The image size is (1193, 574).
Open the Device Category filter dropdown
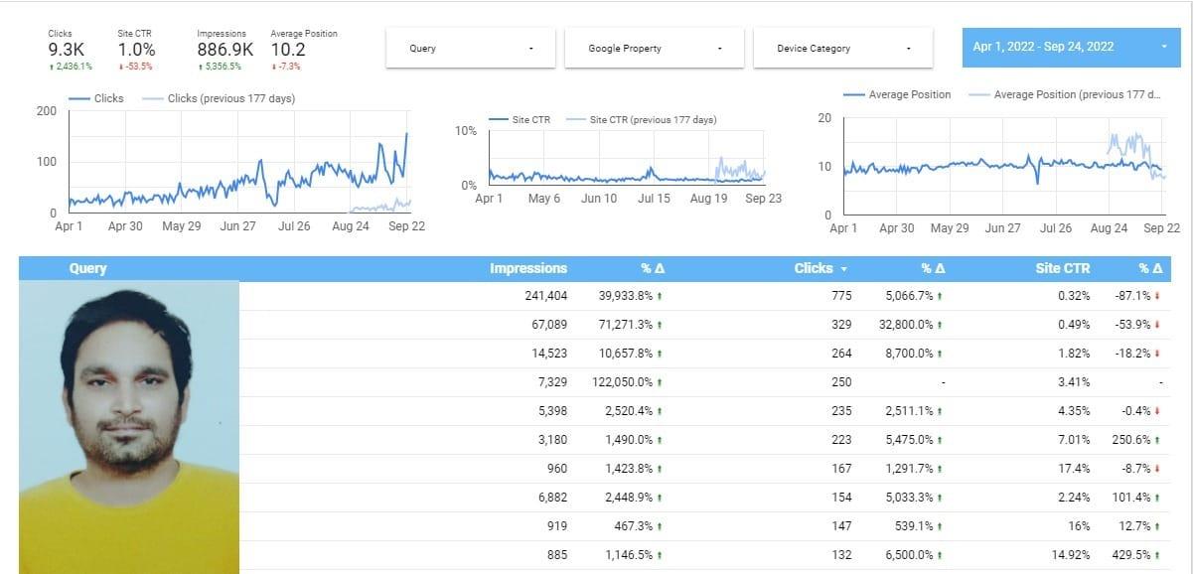click(842, 49)
